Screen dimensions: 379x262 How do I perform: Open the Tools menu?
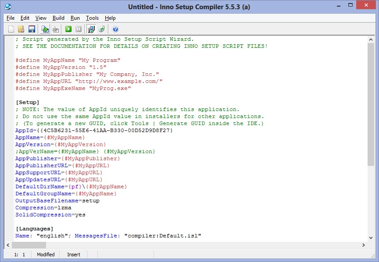[x=92, y=18]
